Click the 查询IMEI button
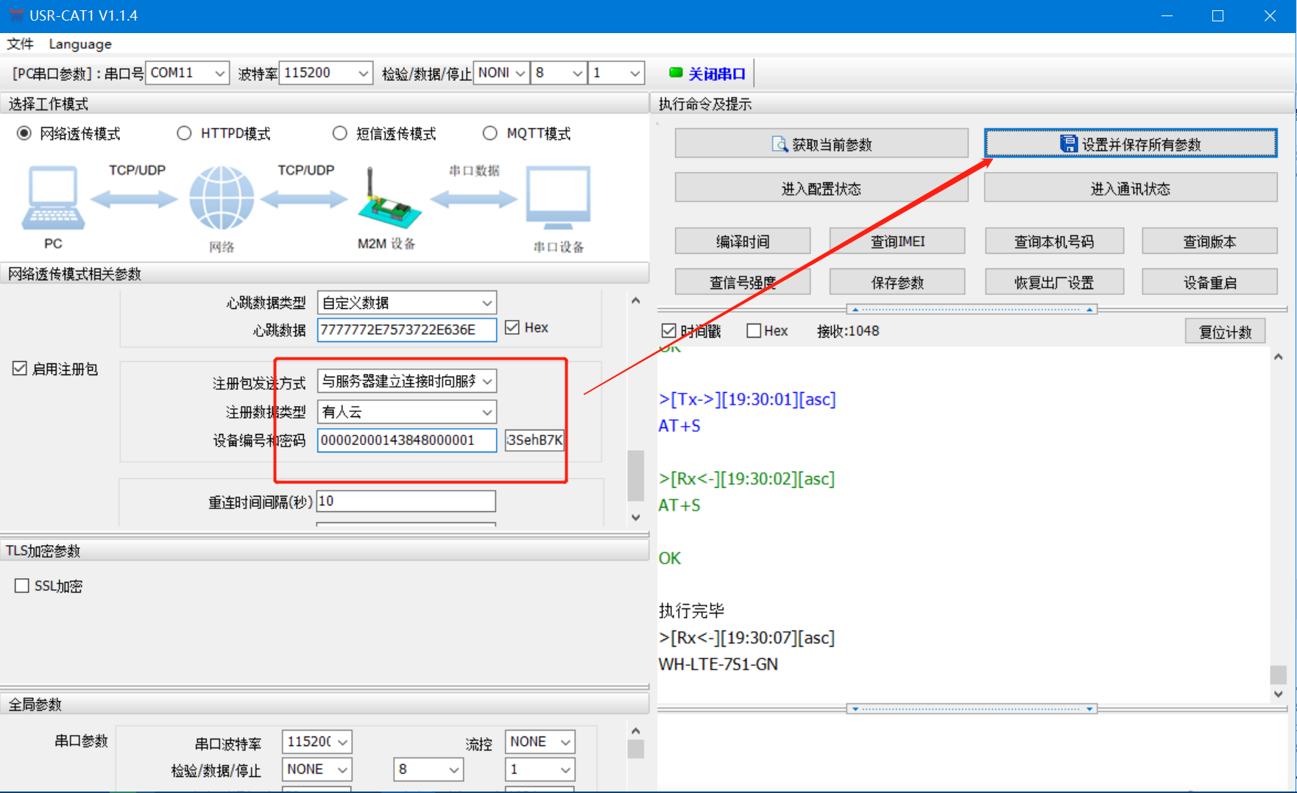 click(x=897, y=241)
